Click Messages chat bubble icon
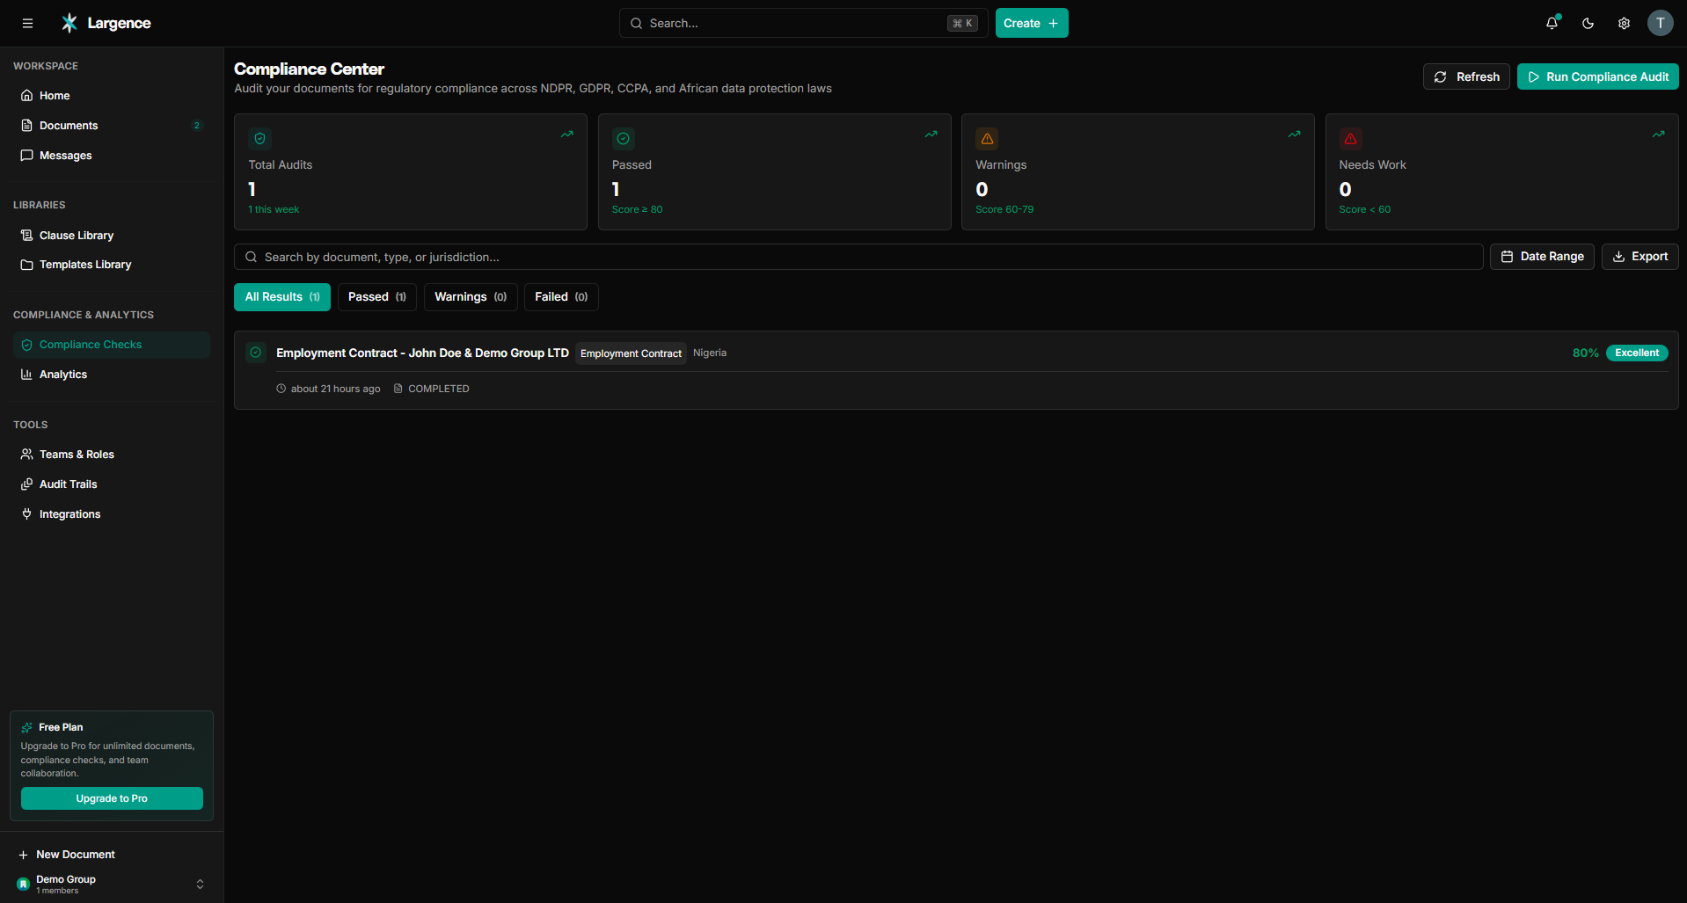The width and height of the screenshot is (1687, 903). pyautogui.click(x=27, y=156)
